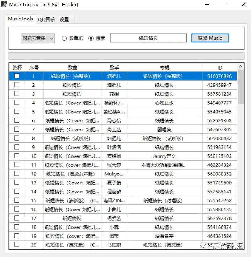Screen dimensions: 251x257
Task: Click album 不被大众听到的翻唱。
Action: click(x=164, y=165)
